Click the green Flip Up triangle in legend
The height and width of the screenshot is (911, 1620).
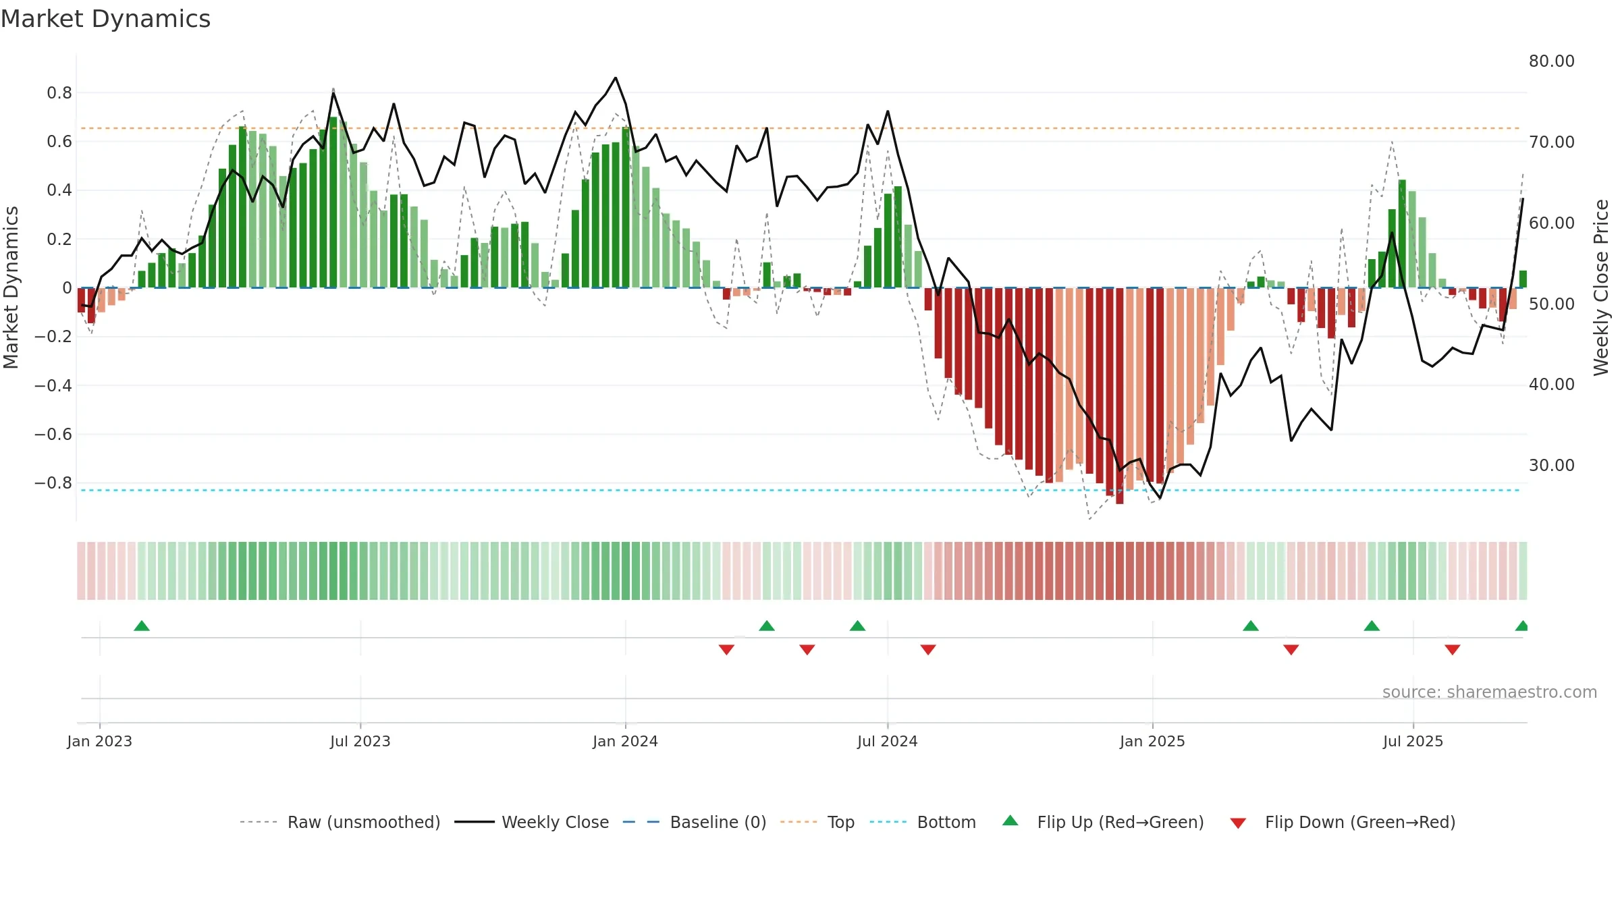pos(1010,821)
